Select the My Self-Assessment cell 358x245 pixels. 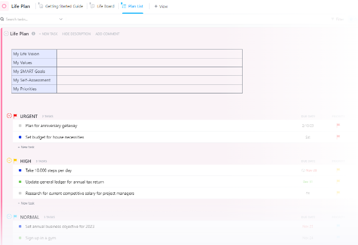click(x=34, y=80)
